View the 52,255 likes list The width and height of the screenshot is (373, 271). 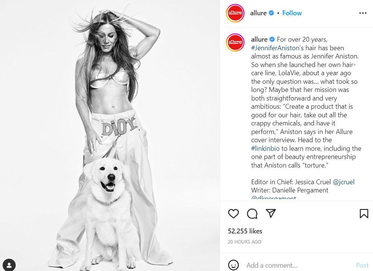click(245, 231)
